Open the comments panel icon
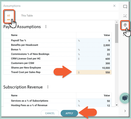Viewport: 131px width, 119px height. point(125,7)
